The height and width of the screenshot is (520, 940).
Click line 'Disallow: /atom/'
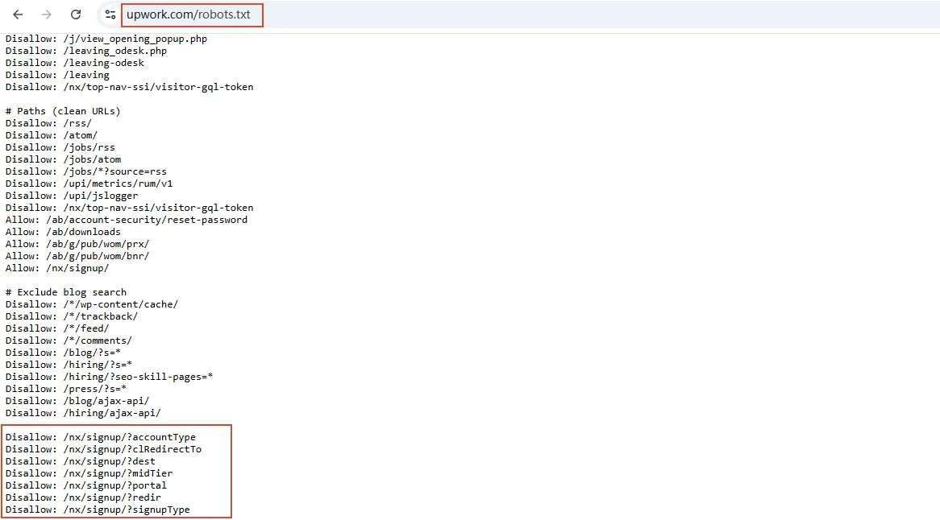[52, 135]
